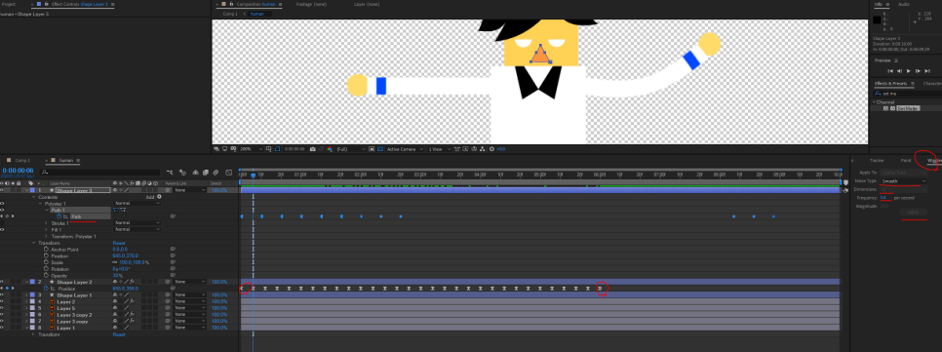Screen dimensions: 942x352
Task: Toggle stopwatch for Path property
Action: point(59,216)
